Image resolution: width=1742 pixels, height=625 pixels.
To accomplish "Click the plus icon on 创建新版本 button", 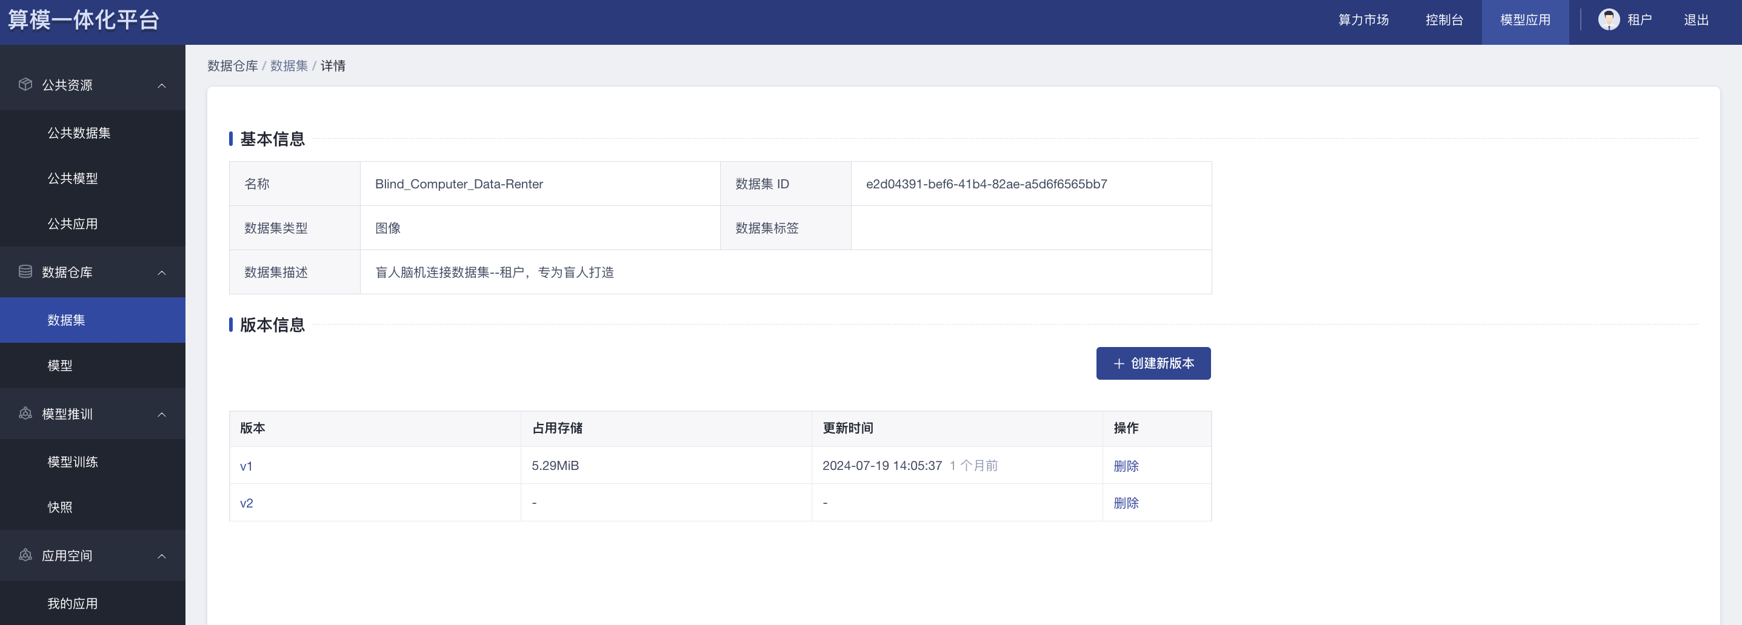I will (x=1118, y=363).
